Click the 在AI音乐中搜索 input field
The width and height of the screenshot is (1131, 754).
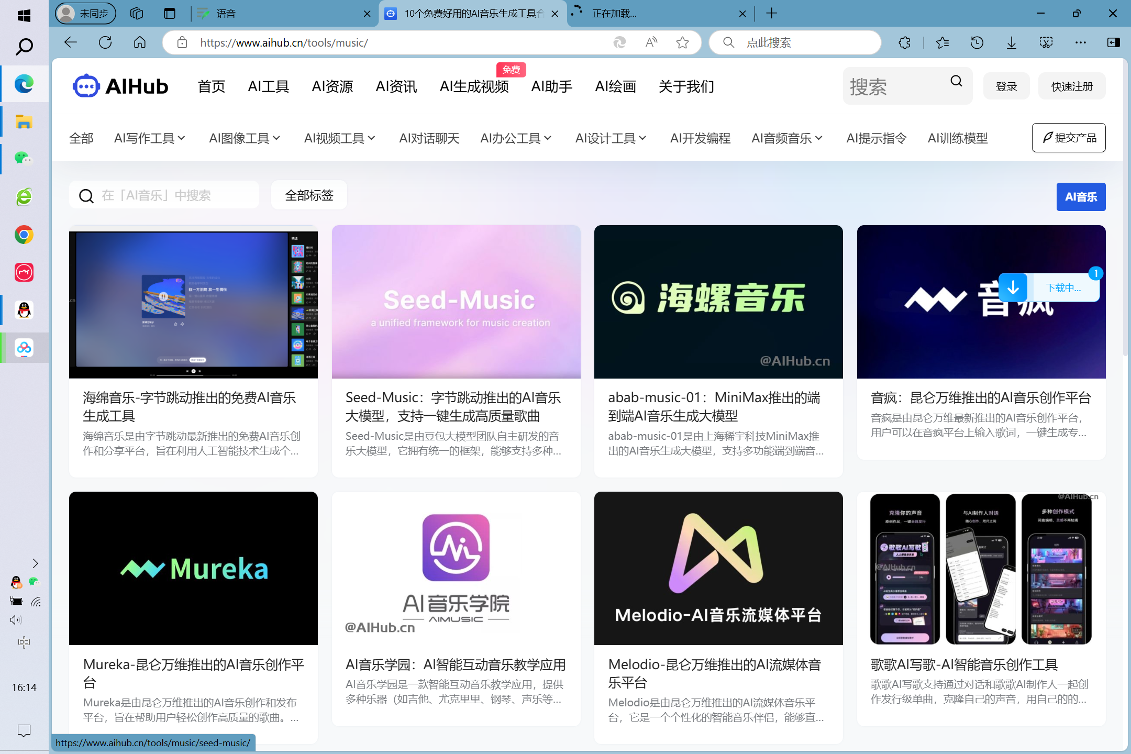(x=164, y=195)
